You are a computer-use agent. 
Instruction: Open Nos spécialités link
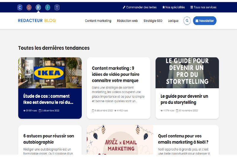pos(174,7)
